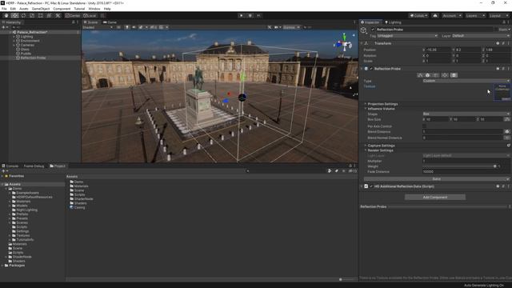Open the Layout dropdown in toolbar
Viewport: 512px width, 288px height.
(x=498, y=15)
